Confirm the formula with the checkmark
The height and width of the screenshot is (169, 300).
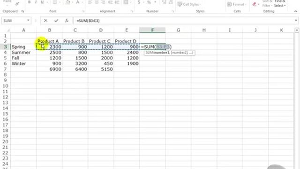point(56,21)
